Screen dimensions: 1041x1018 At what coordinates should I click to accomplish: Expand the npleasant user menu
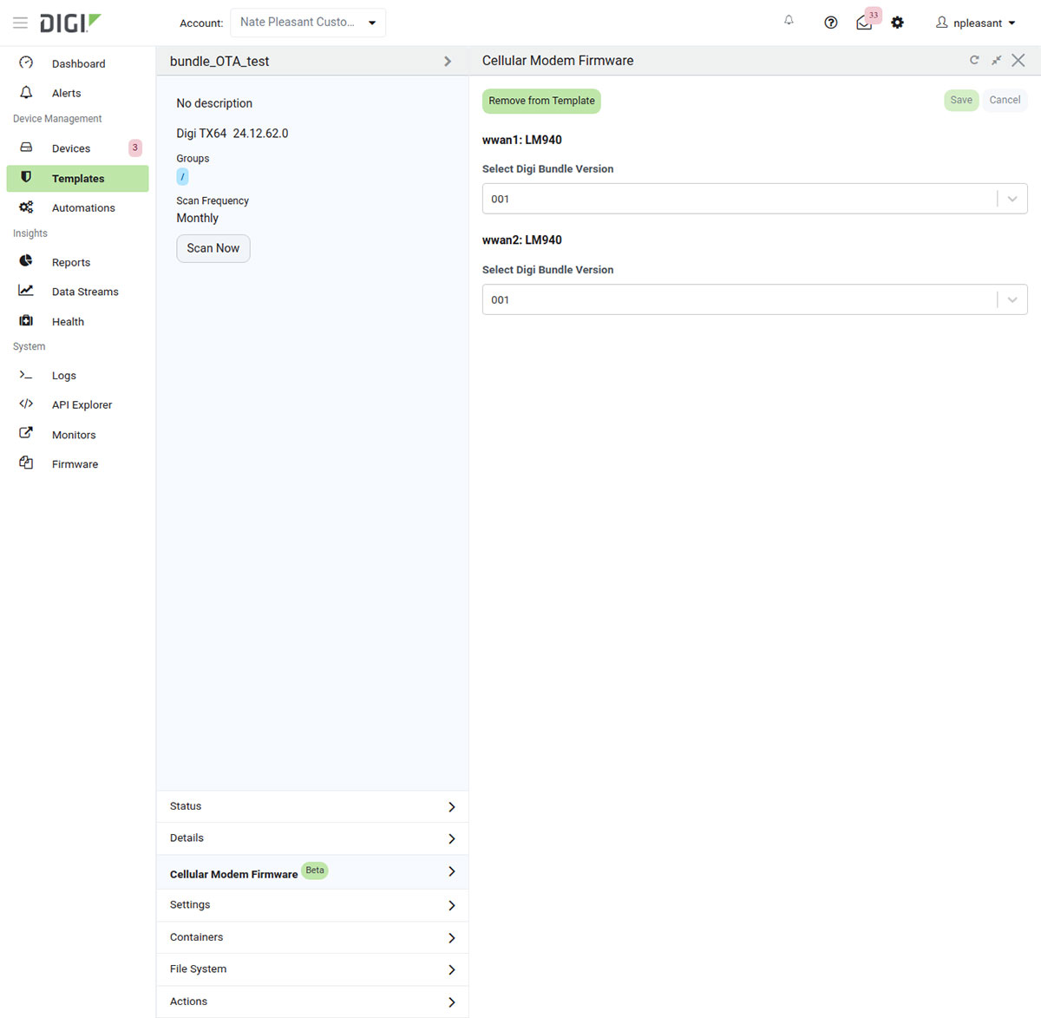(x=976, y=23)
